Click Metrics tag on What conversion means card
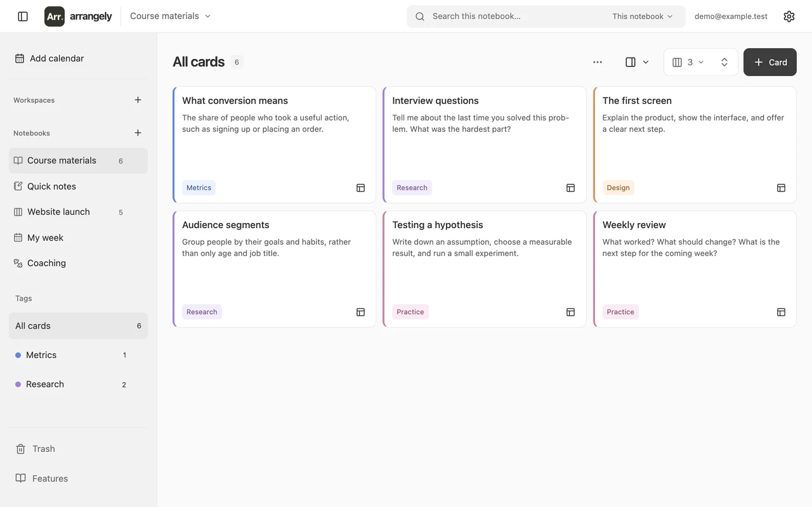 [199, 188]
